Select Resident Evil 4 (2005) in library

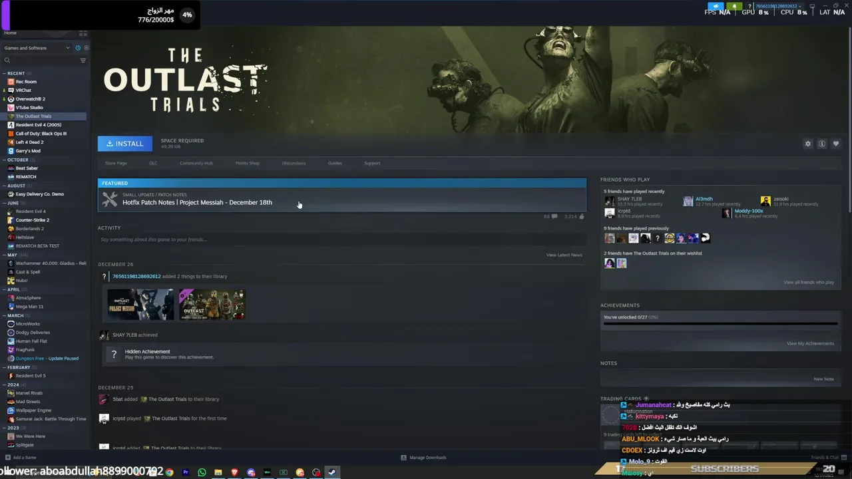pyautogui.click(x=38, y=125)
